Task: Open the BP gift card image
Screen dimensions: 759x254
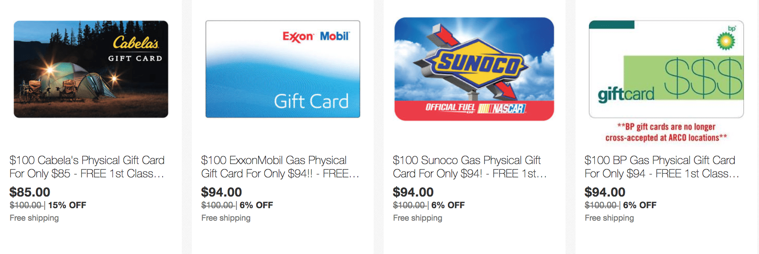Action: [x=666, y=69]
